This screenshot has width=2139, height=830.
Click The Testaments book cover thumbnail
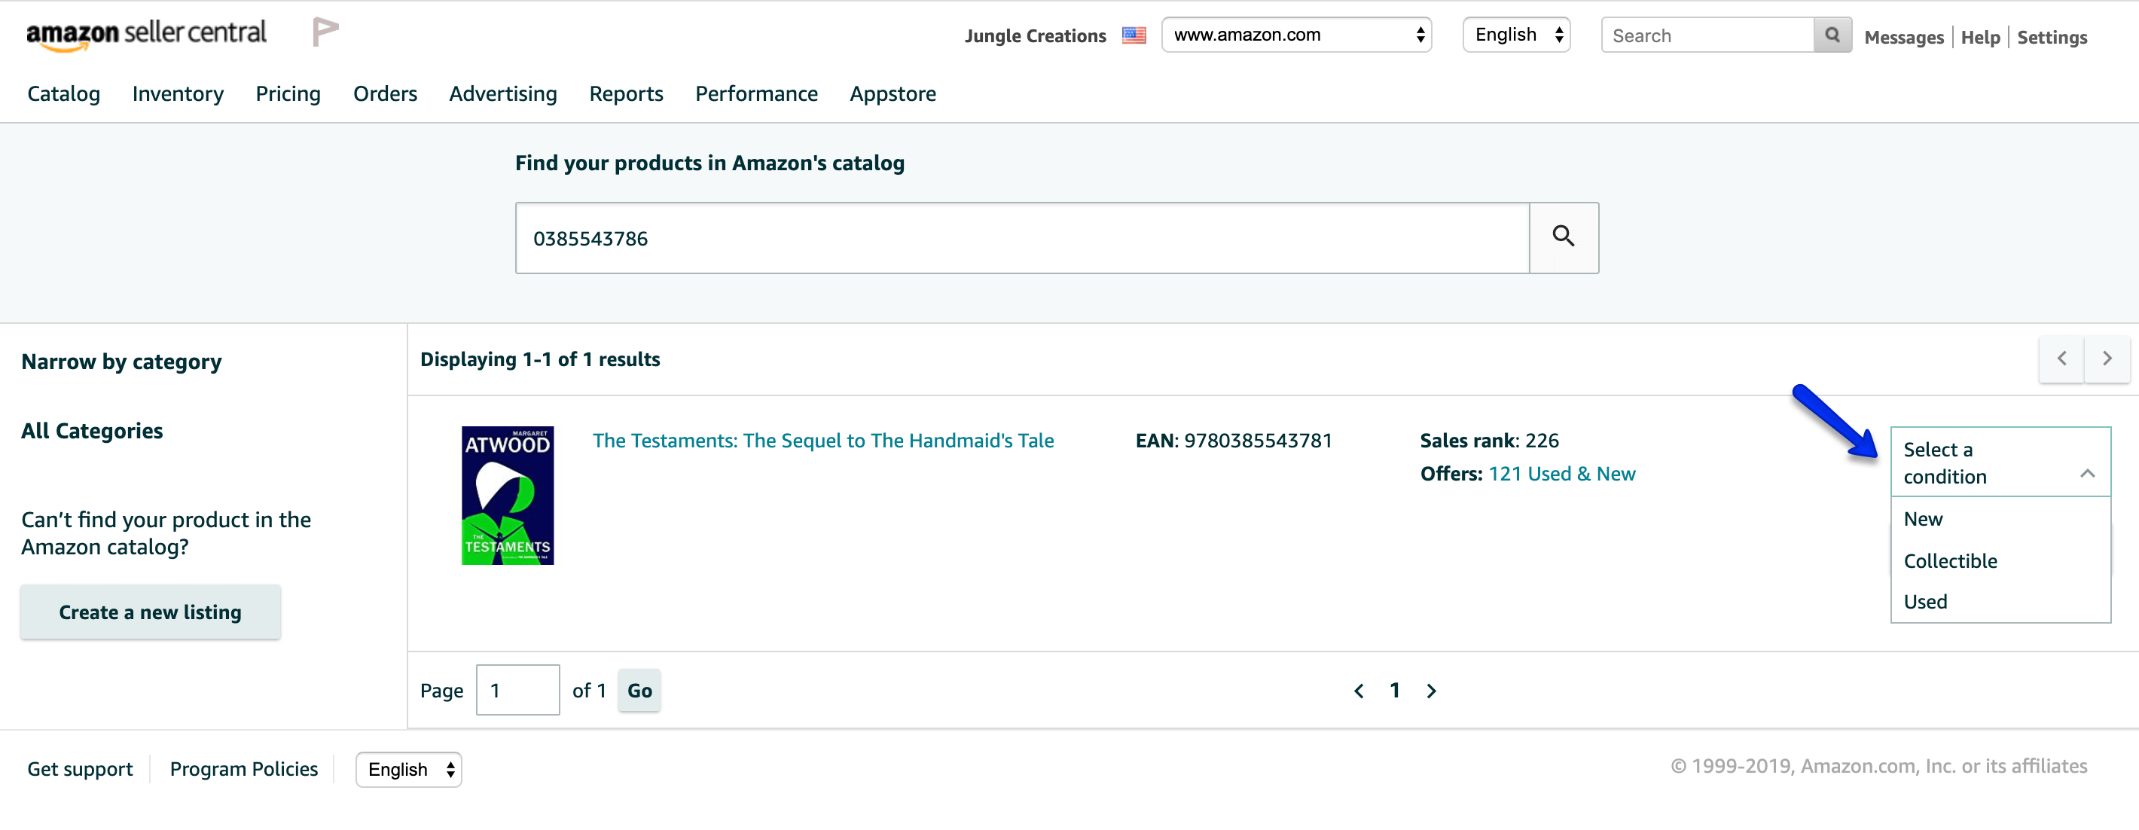(508, 496)
